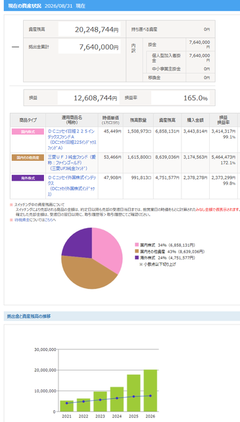Image resolution: width=240 pixels, height=422 pixels.
Task: Click the 損益 value 12,608,744円
Action: pyautogui.click(x=95, y=98)
